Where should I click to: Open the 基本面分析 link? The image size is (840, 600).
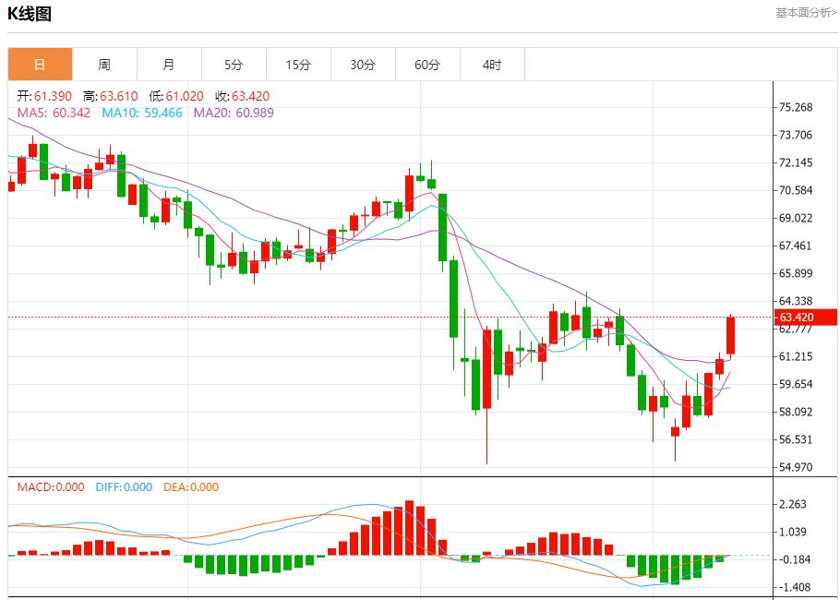pos(805,13)
